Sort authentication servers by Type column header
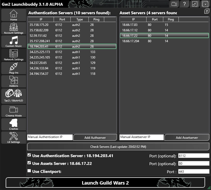Screen dimensions: 211x190 pyautogui.click(x=79, y=19)
